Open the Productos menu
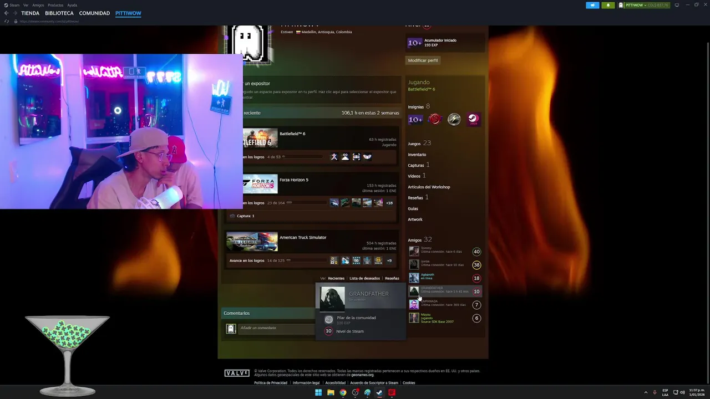 (55, 5)
